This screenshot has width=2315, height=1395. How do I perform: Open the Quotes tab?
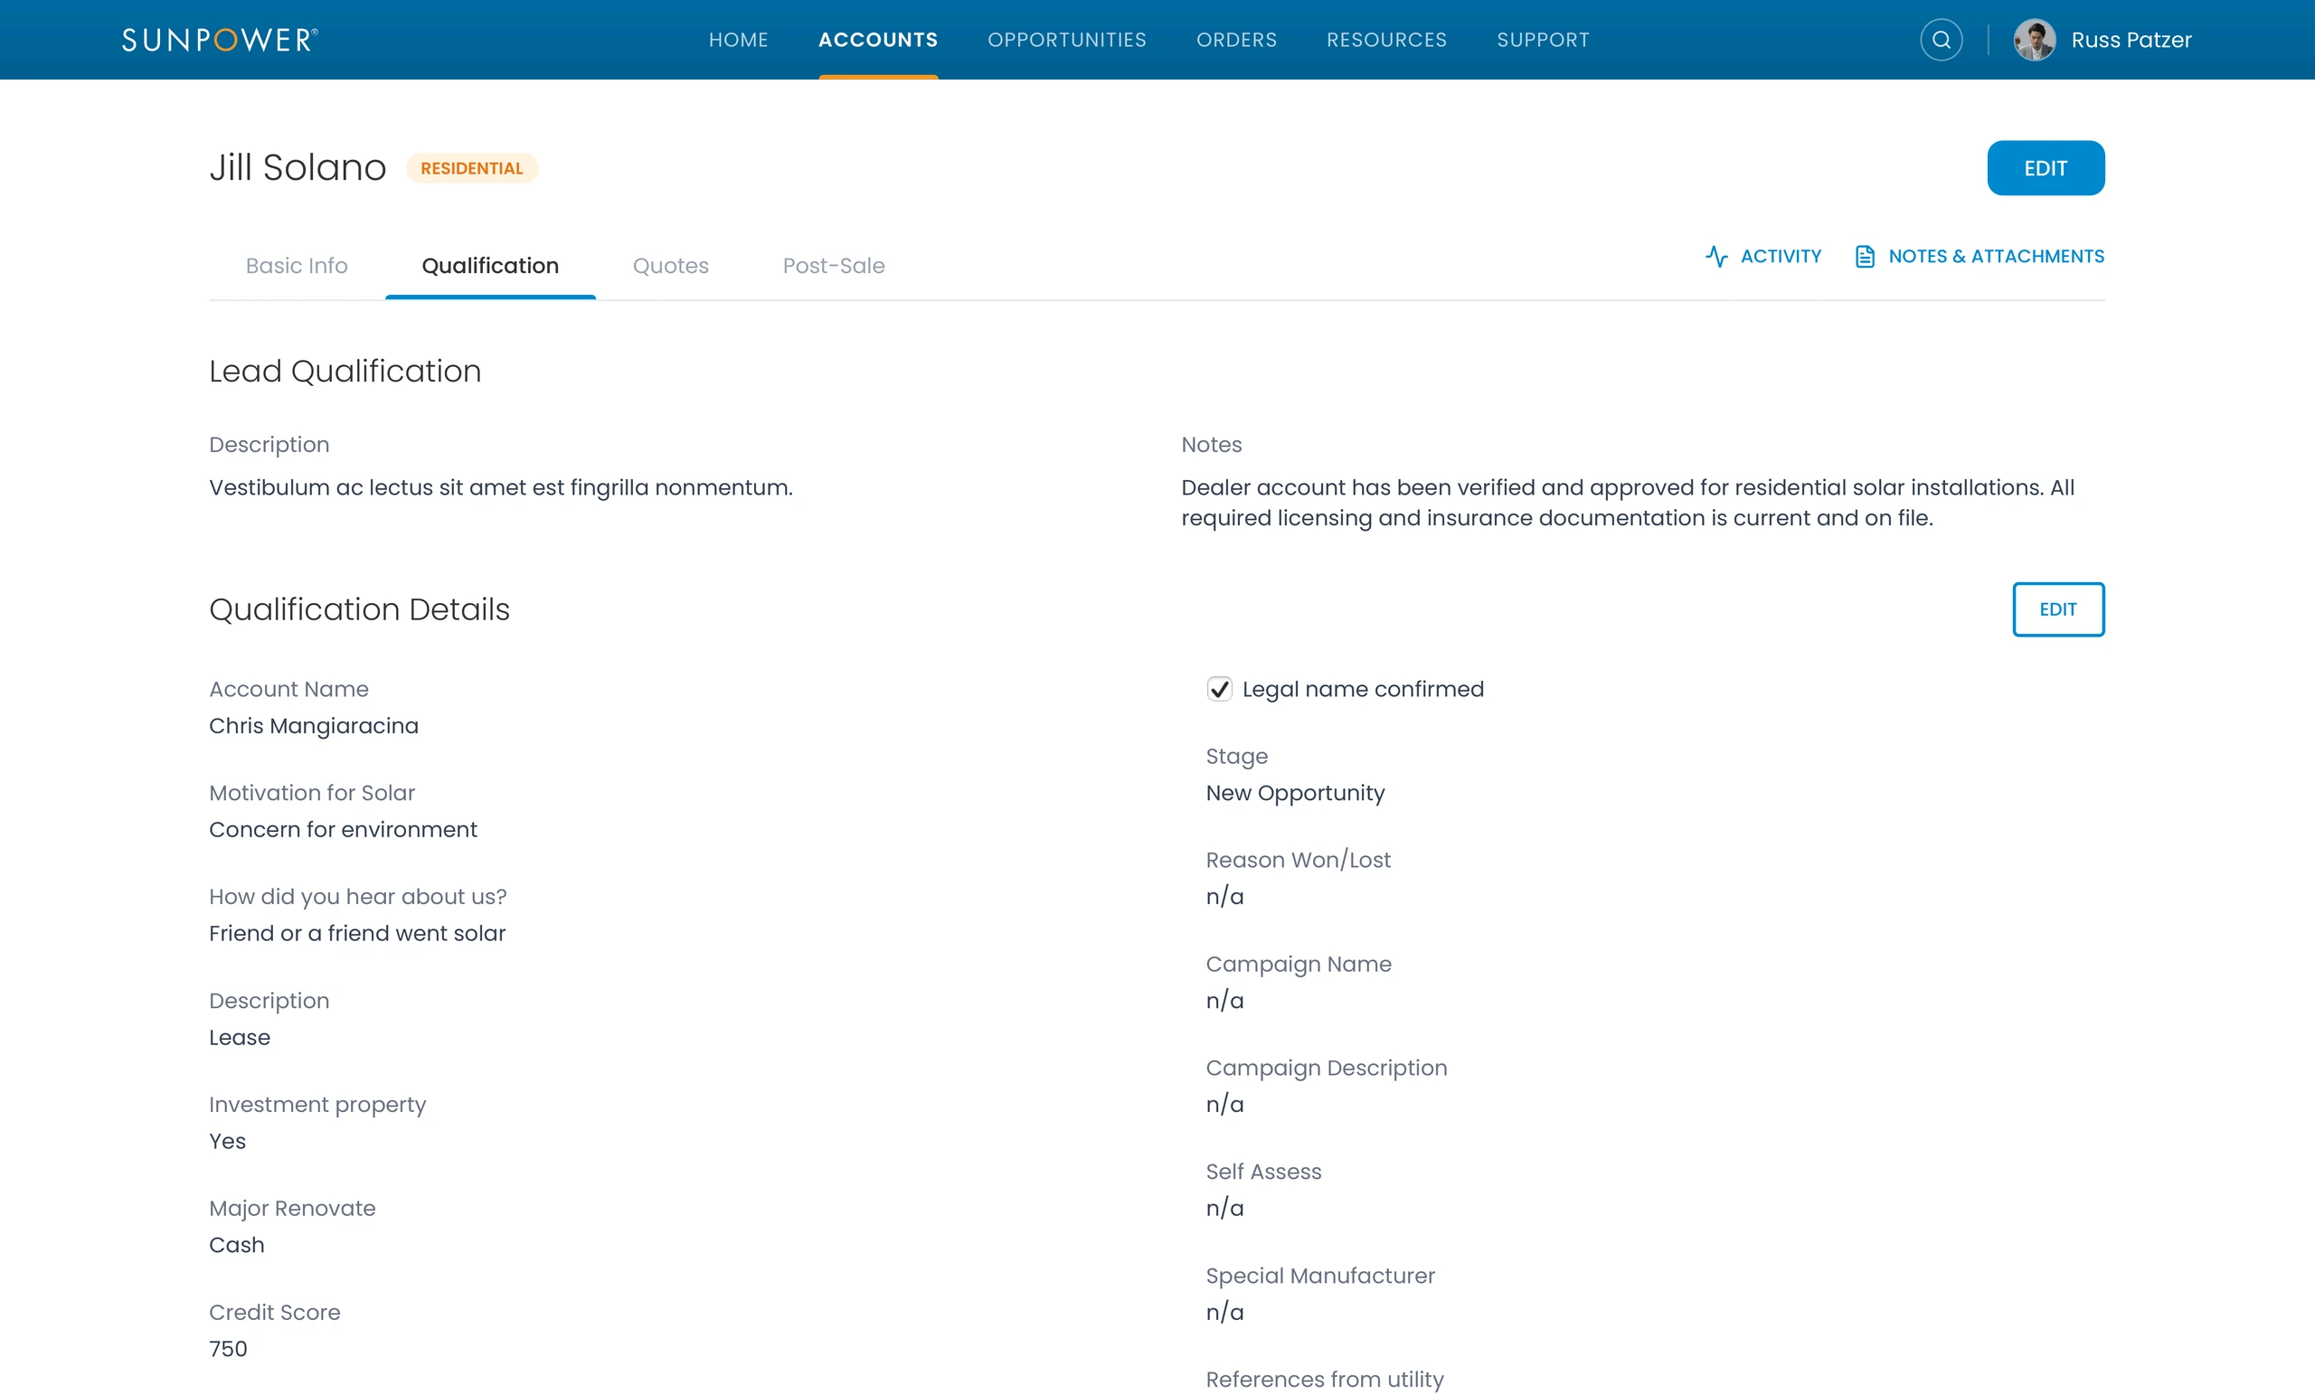click(671, 266)
